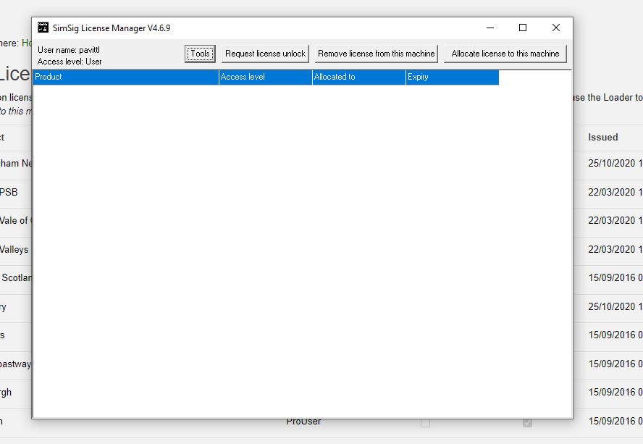Click the Expiry column header

coord(453,78)
